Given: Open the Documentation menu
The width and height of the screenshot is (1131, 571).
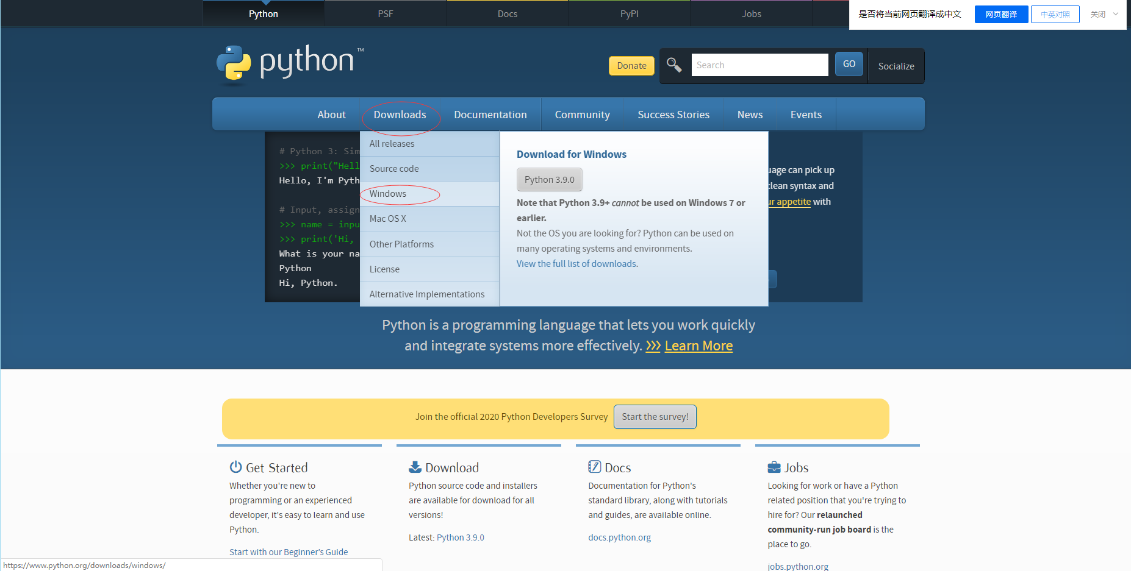Looking at the screenshot, I should pyautogui.click(x=490, y=115).
